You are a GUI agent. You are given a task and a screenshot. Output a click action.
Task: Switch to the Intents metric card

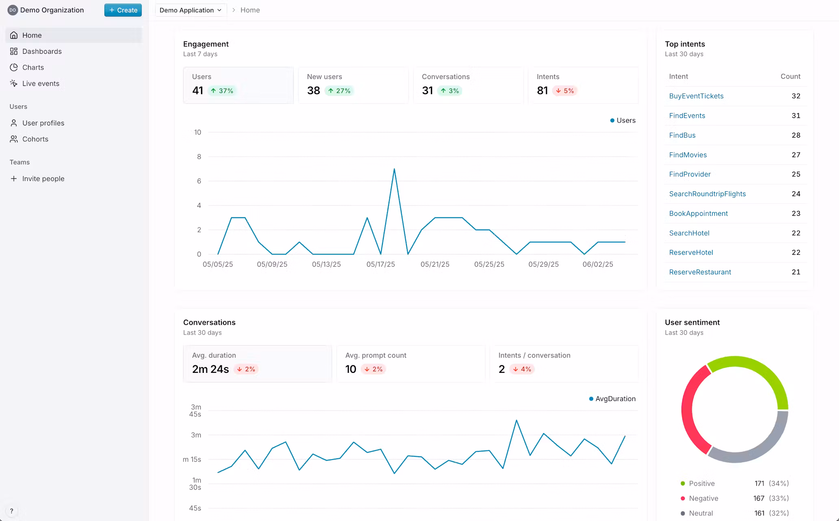pos(583,85)
